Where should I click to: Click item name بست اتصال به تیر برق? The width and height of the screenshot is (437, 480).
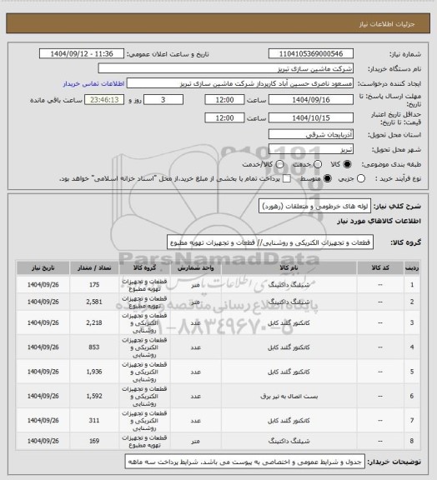[x=289, y=397]
